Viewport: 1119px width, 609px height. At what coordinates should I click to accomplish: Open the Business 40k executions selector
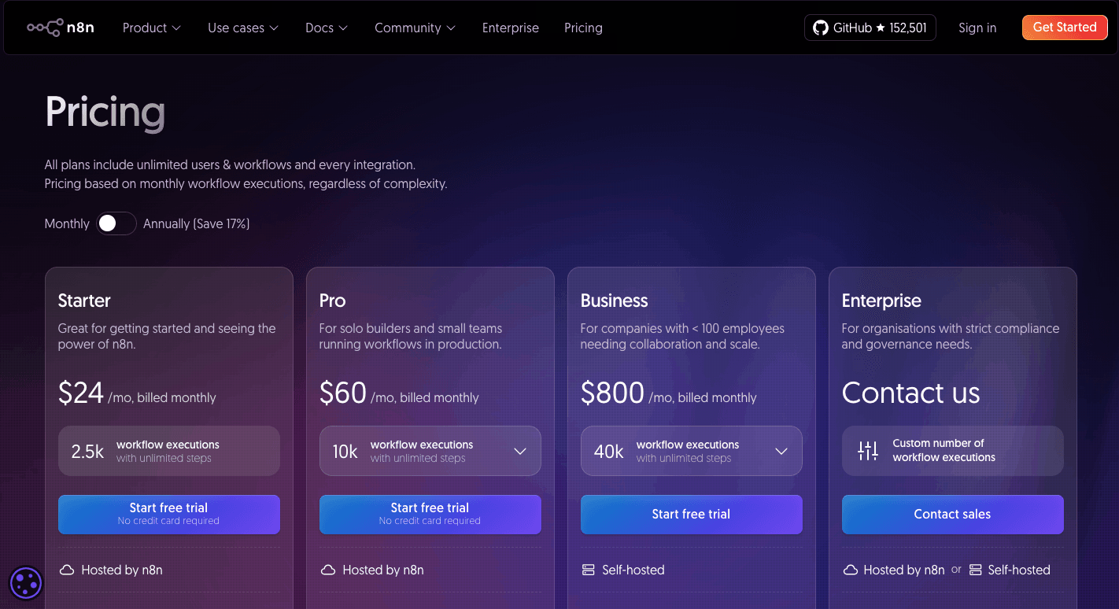[781, 450]
